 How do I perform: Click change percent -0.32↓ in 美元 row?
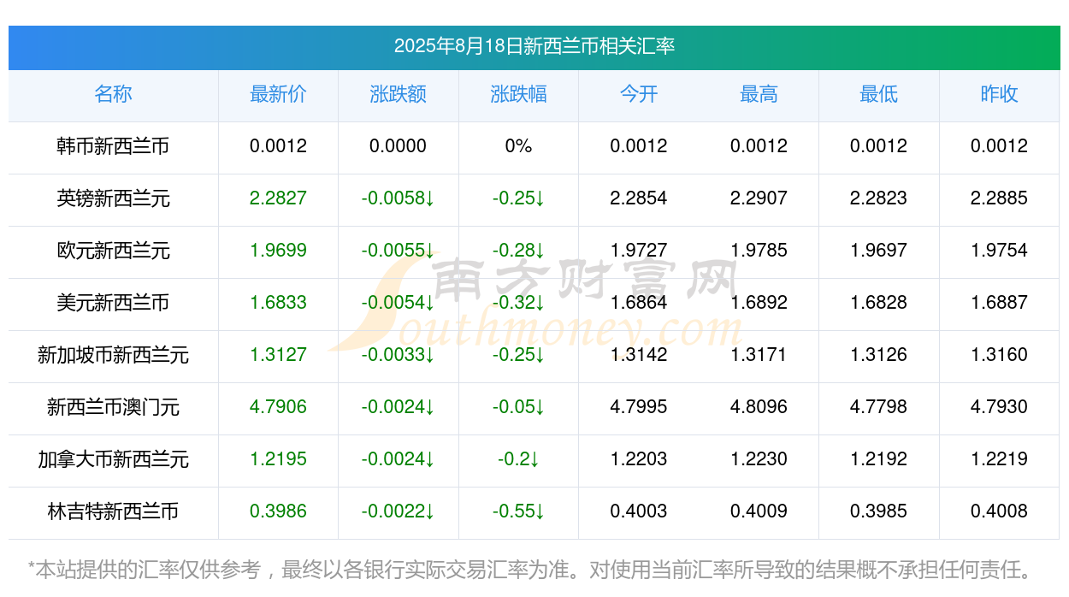[x=518, y=303]
